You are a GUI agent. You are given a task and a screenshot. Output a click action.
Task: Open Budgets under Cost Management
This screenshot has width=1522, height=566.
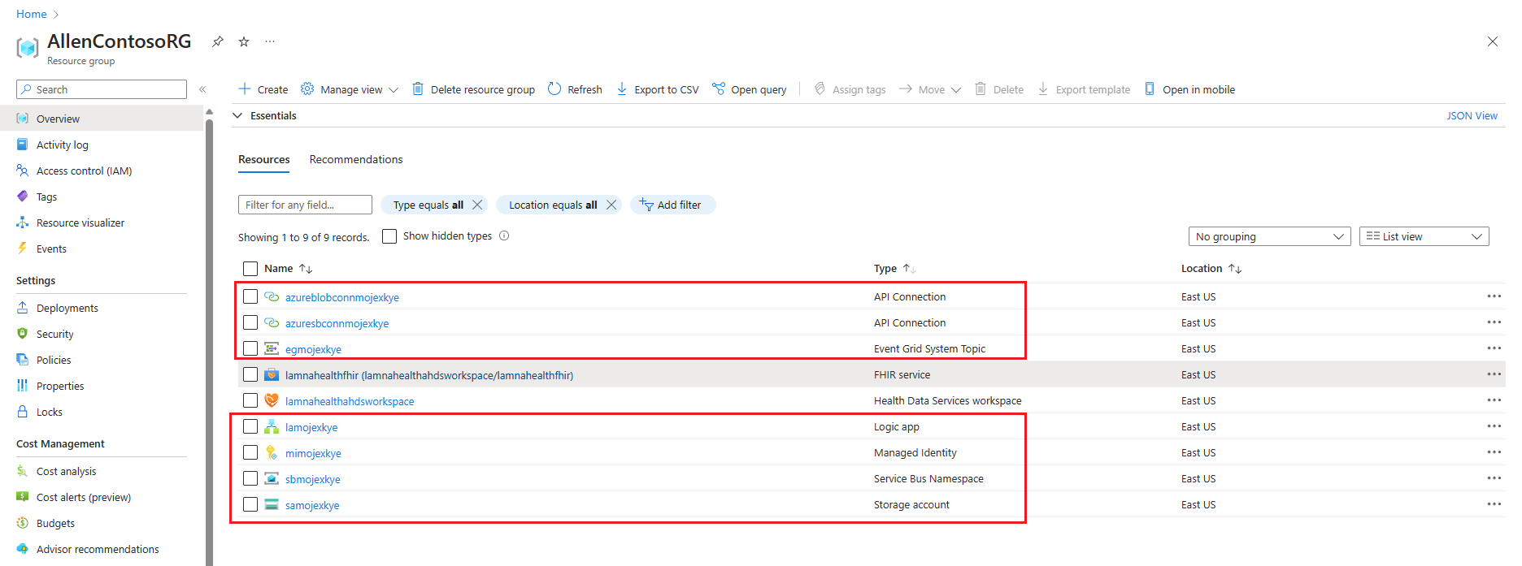(55, 523)
